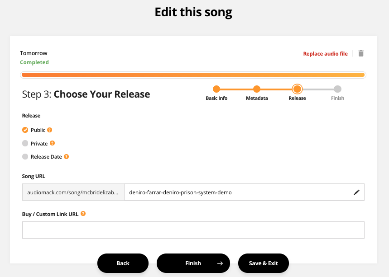Focus the Buy / Custom Link URL field
Screen dimensions: 389x277
pos(193,230)
